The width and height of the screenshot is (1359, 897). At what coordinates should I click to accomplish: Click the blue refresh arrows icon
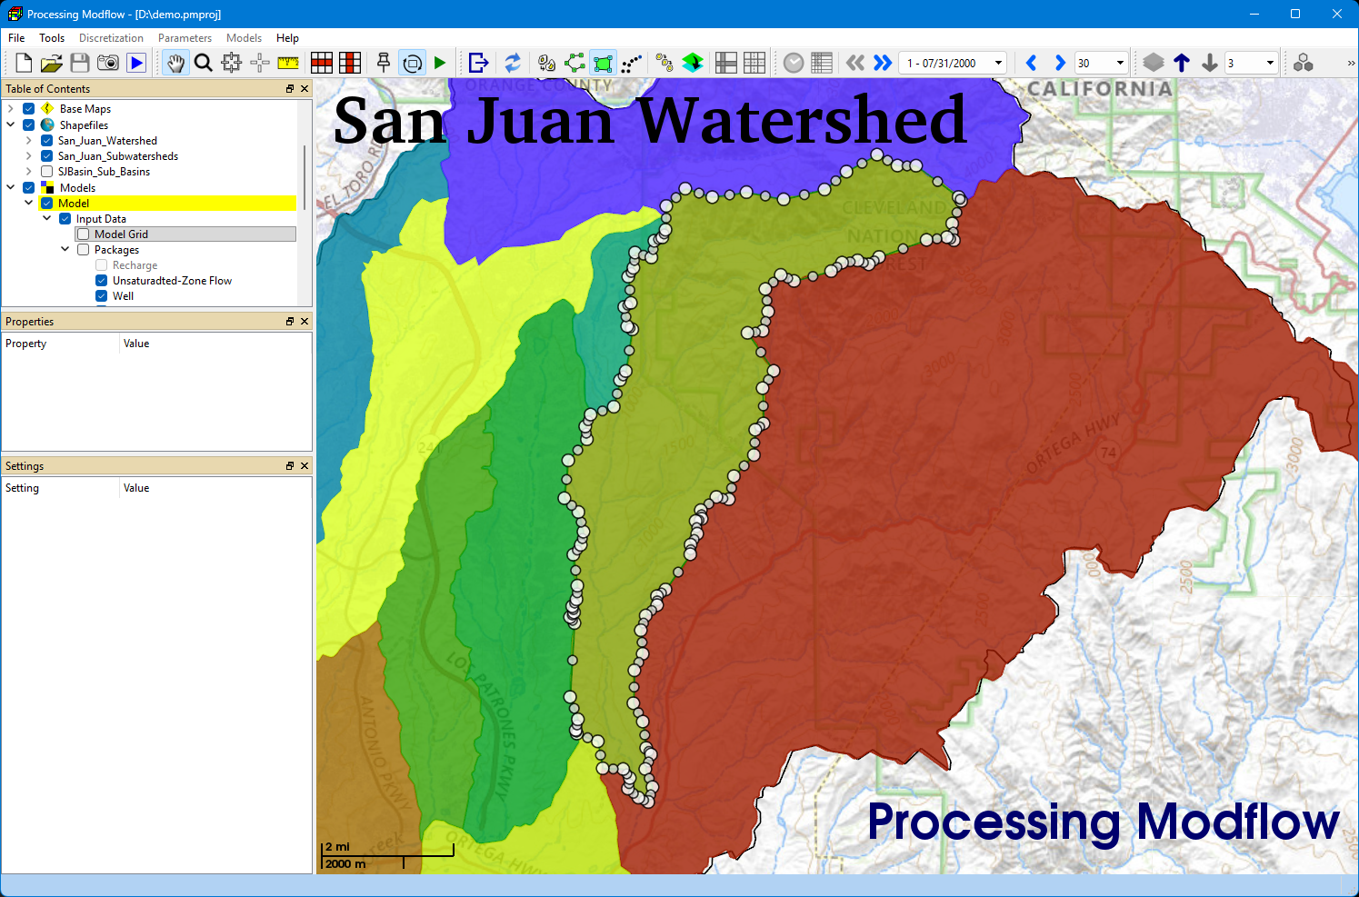[x=513, y=63]
